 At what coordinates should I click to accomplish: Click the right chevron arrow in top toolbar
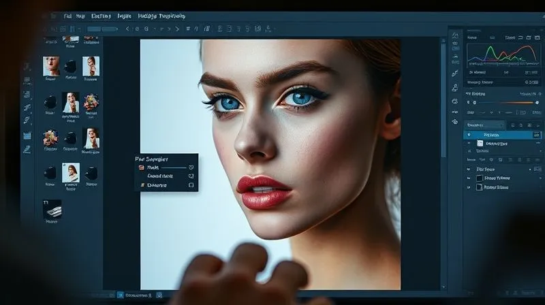pyautogui.click(x=177, y=29)
